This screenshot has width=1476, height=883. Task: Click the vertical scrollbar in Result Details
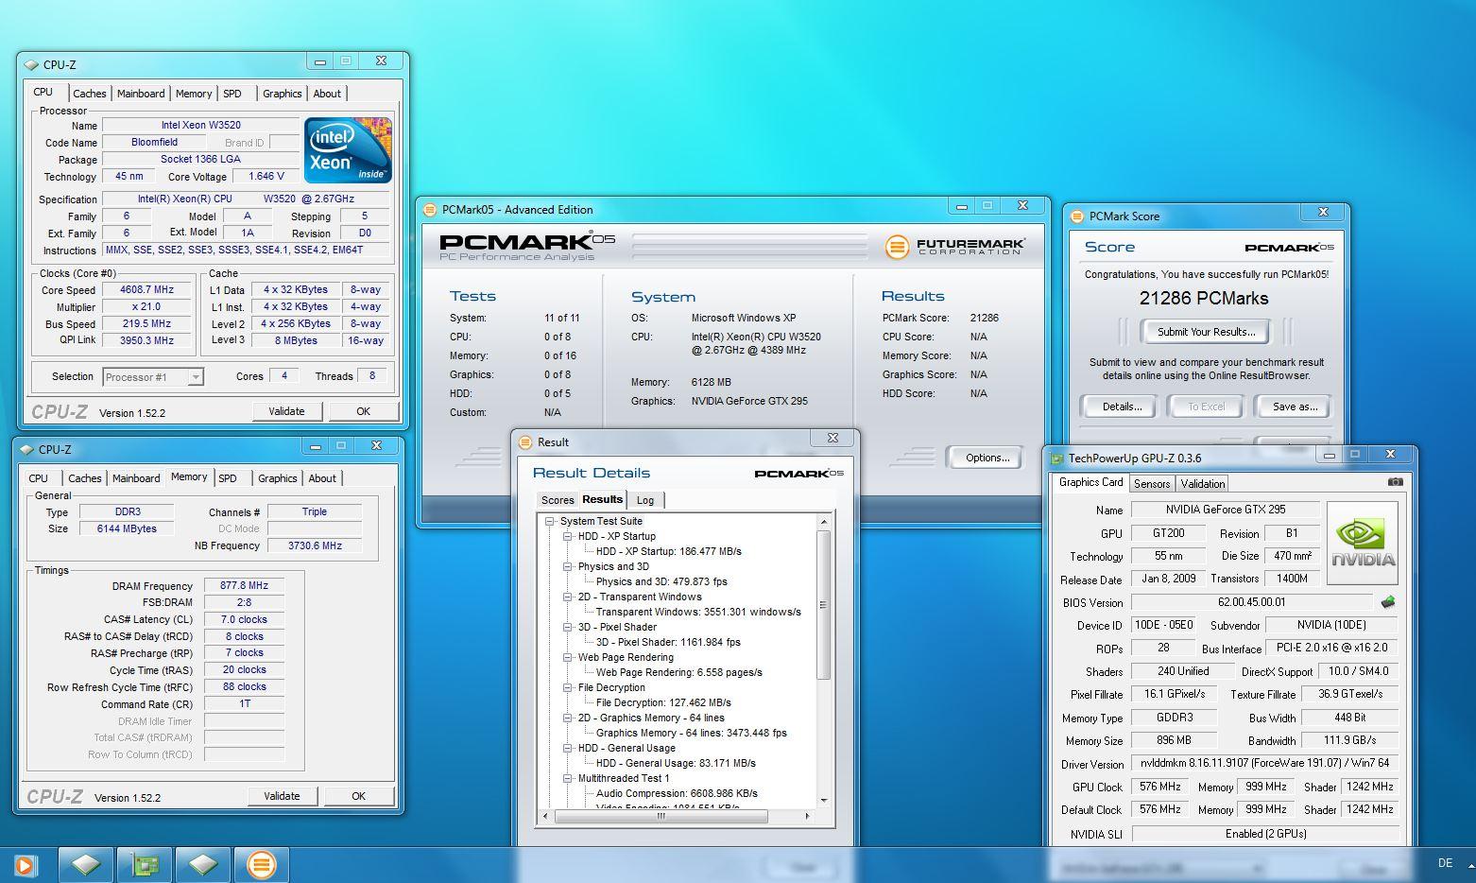(824, 605)
